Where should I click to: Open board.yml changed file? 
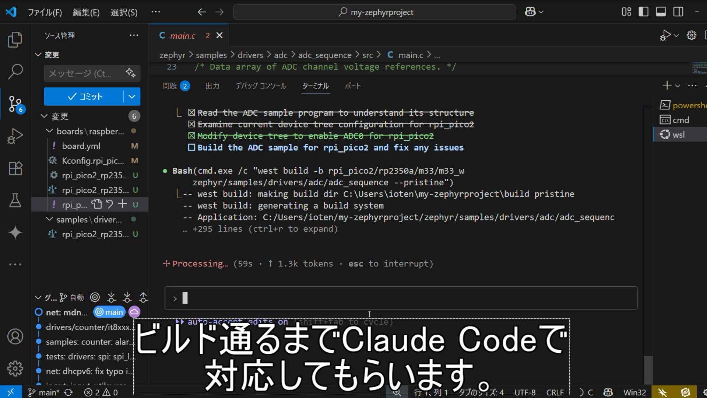pos(81,146)
